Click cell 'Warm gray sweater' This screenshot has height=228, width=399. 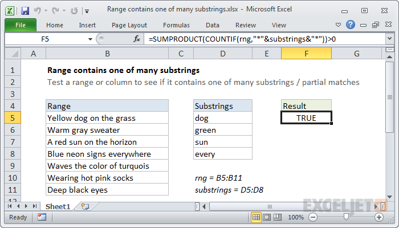[107, 130]
